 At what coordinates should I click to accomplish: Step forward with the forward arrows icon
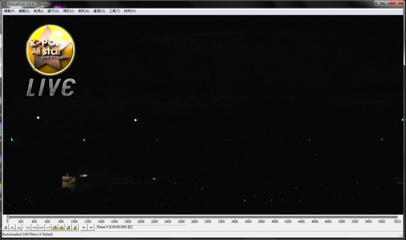(x=41, y=228)
